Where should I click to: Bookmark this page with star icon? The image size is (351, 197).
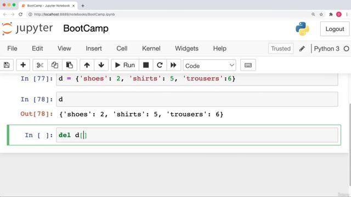(321, 14)
